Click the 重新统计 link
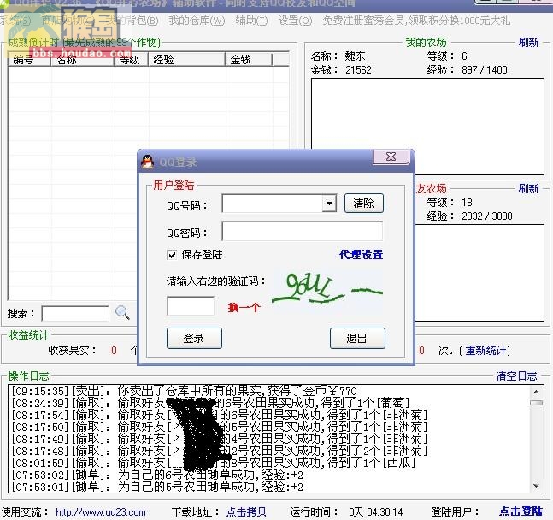Image resolution: width=553 pixels, height=520 pixels. point(486,350)
